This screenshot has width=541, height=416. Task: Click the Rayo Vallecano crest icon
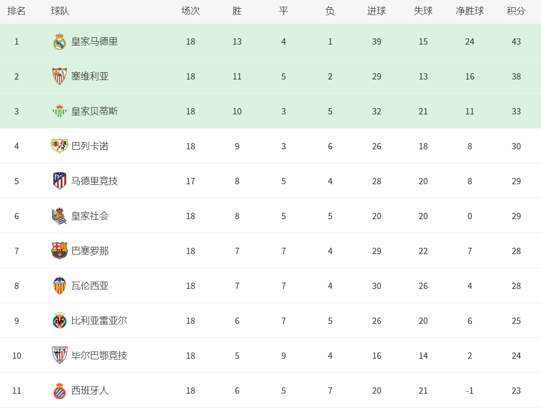pyautogui.click(x=59, y=146)
